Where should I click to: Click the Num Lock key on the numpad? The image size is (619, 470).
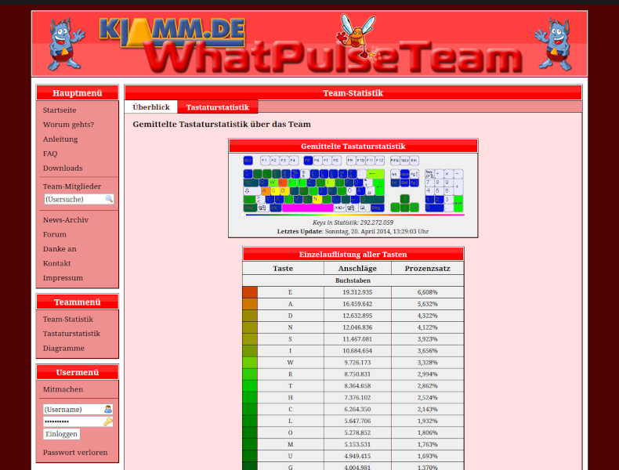tap(429, 174)
